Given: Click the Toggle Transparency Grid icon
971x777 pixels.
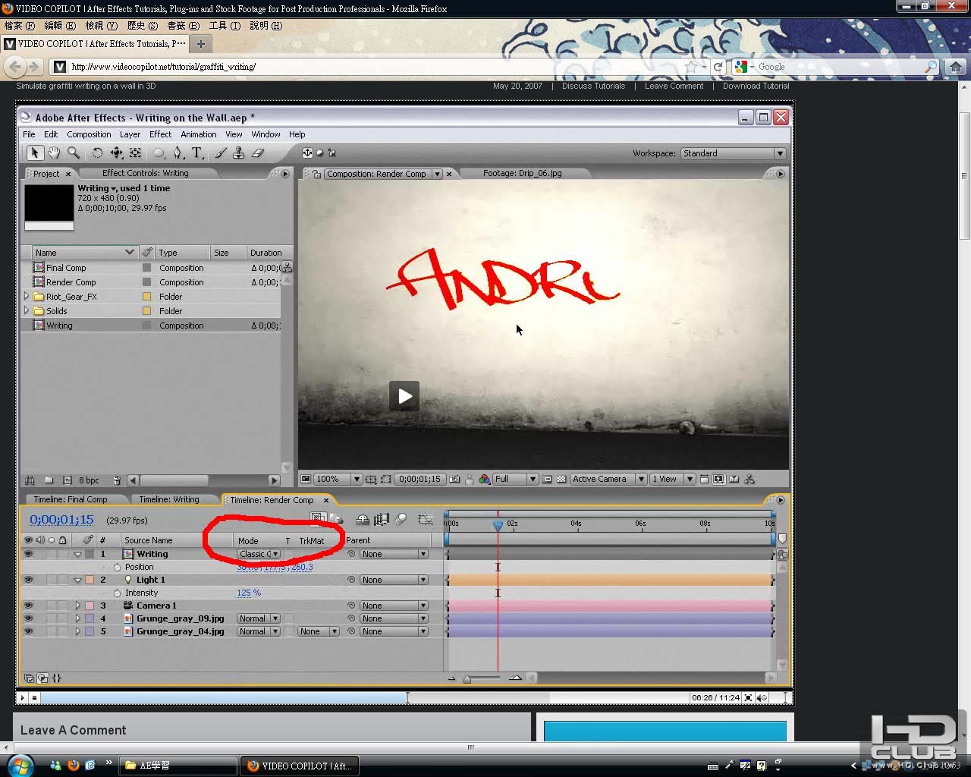Looking at the screenshot, I should point(561,479).
